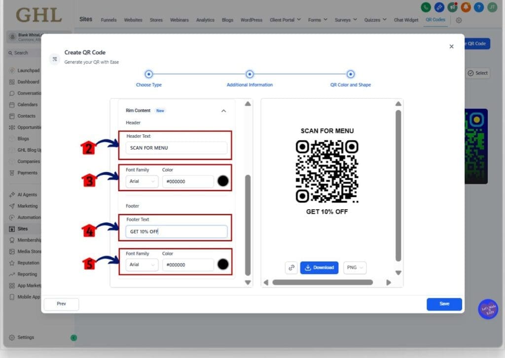
Task: Open footer Font Family Arial dropdown
Action: 142,265
